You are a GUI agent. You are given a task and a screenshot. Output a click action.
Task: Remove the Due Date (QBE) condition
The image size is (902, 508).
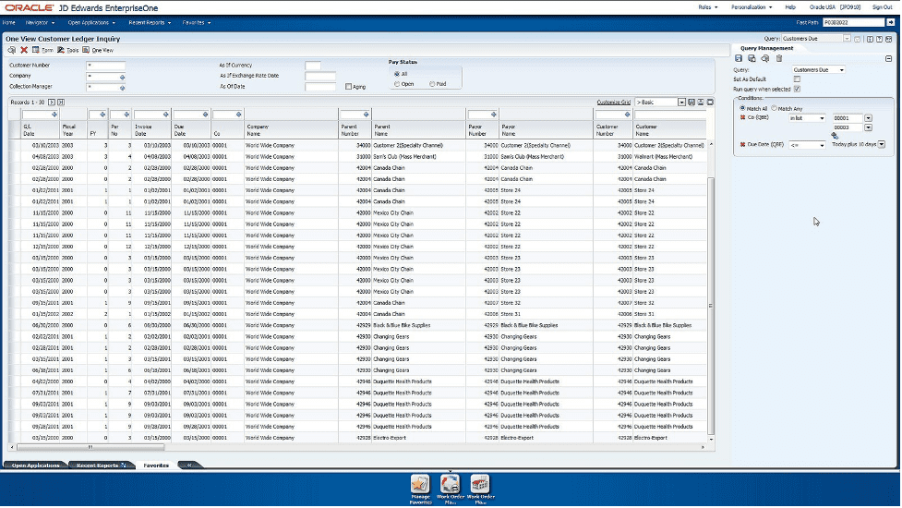pyautogui.click(x=742, y=145)
